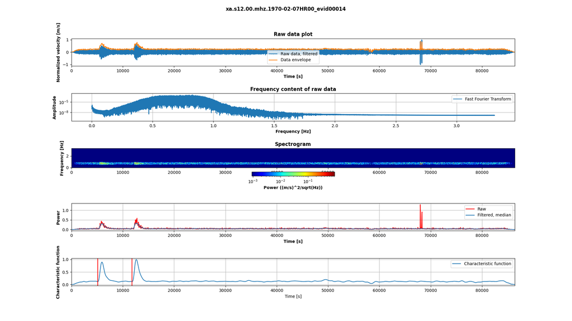Click the 'Power ((m/s)^2/sqrt(Hz))' colorbar label
Viewport: 572px width, 321px height.
coord(293,188)
